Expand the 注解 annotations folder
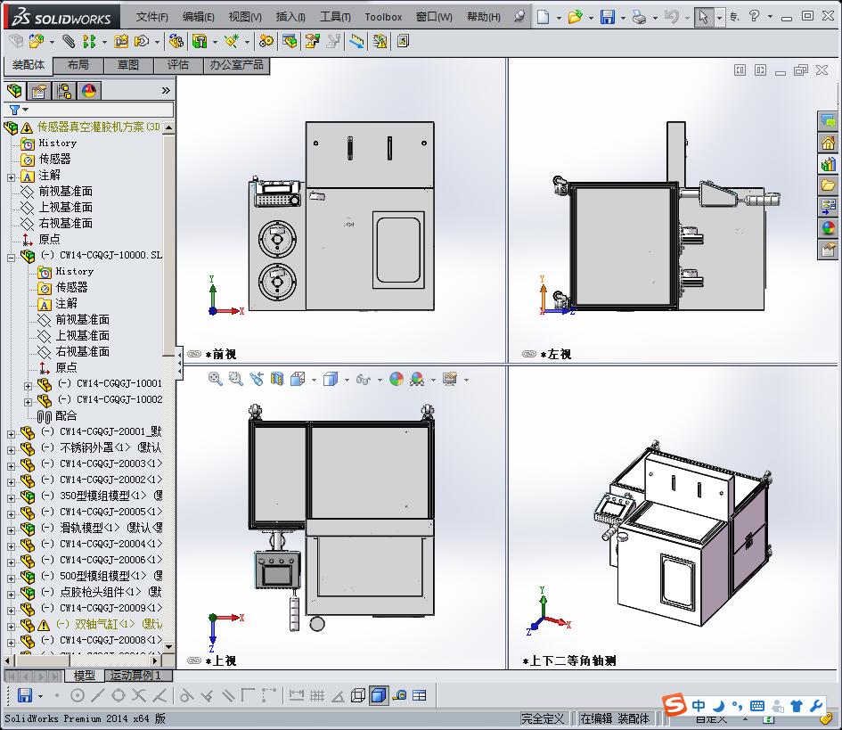The height and width of the screenshot is (730, 842). [x=12, y=177]
